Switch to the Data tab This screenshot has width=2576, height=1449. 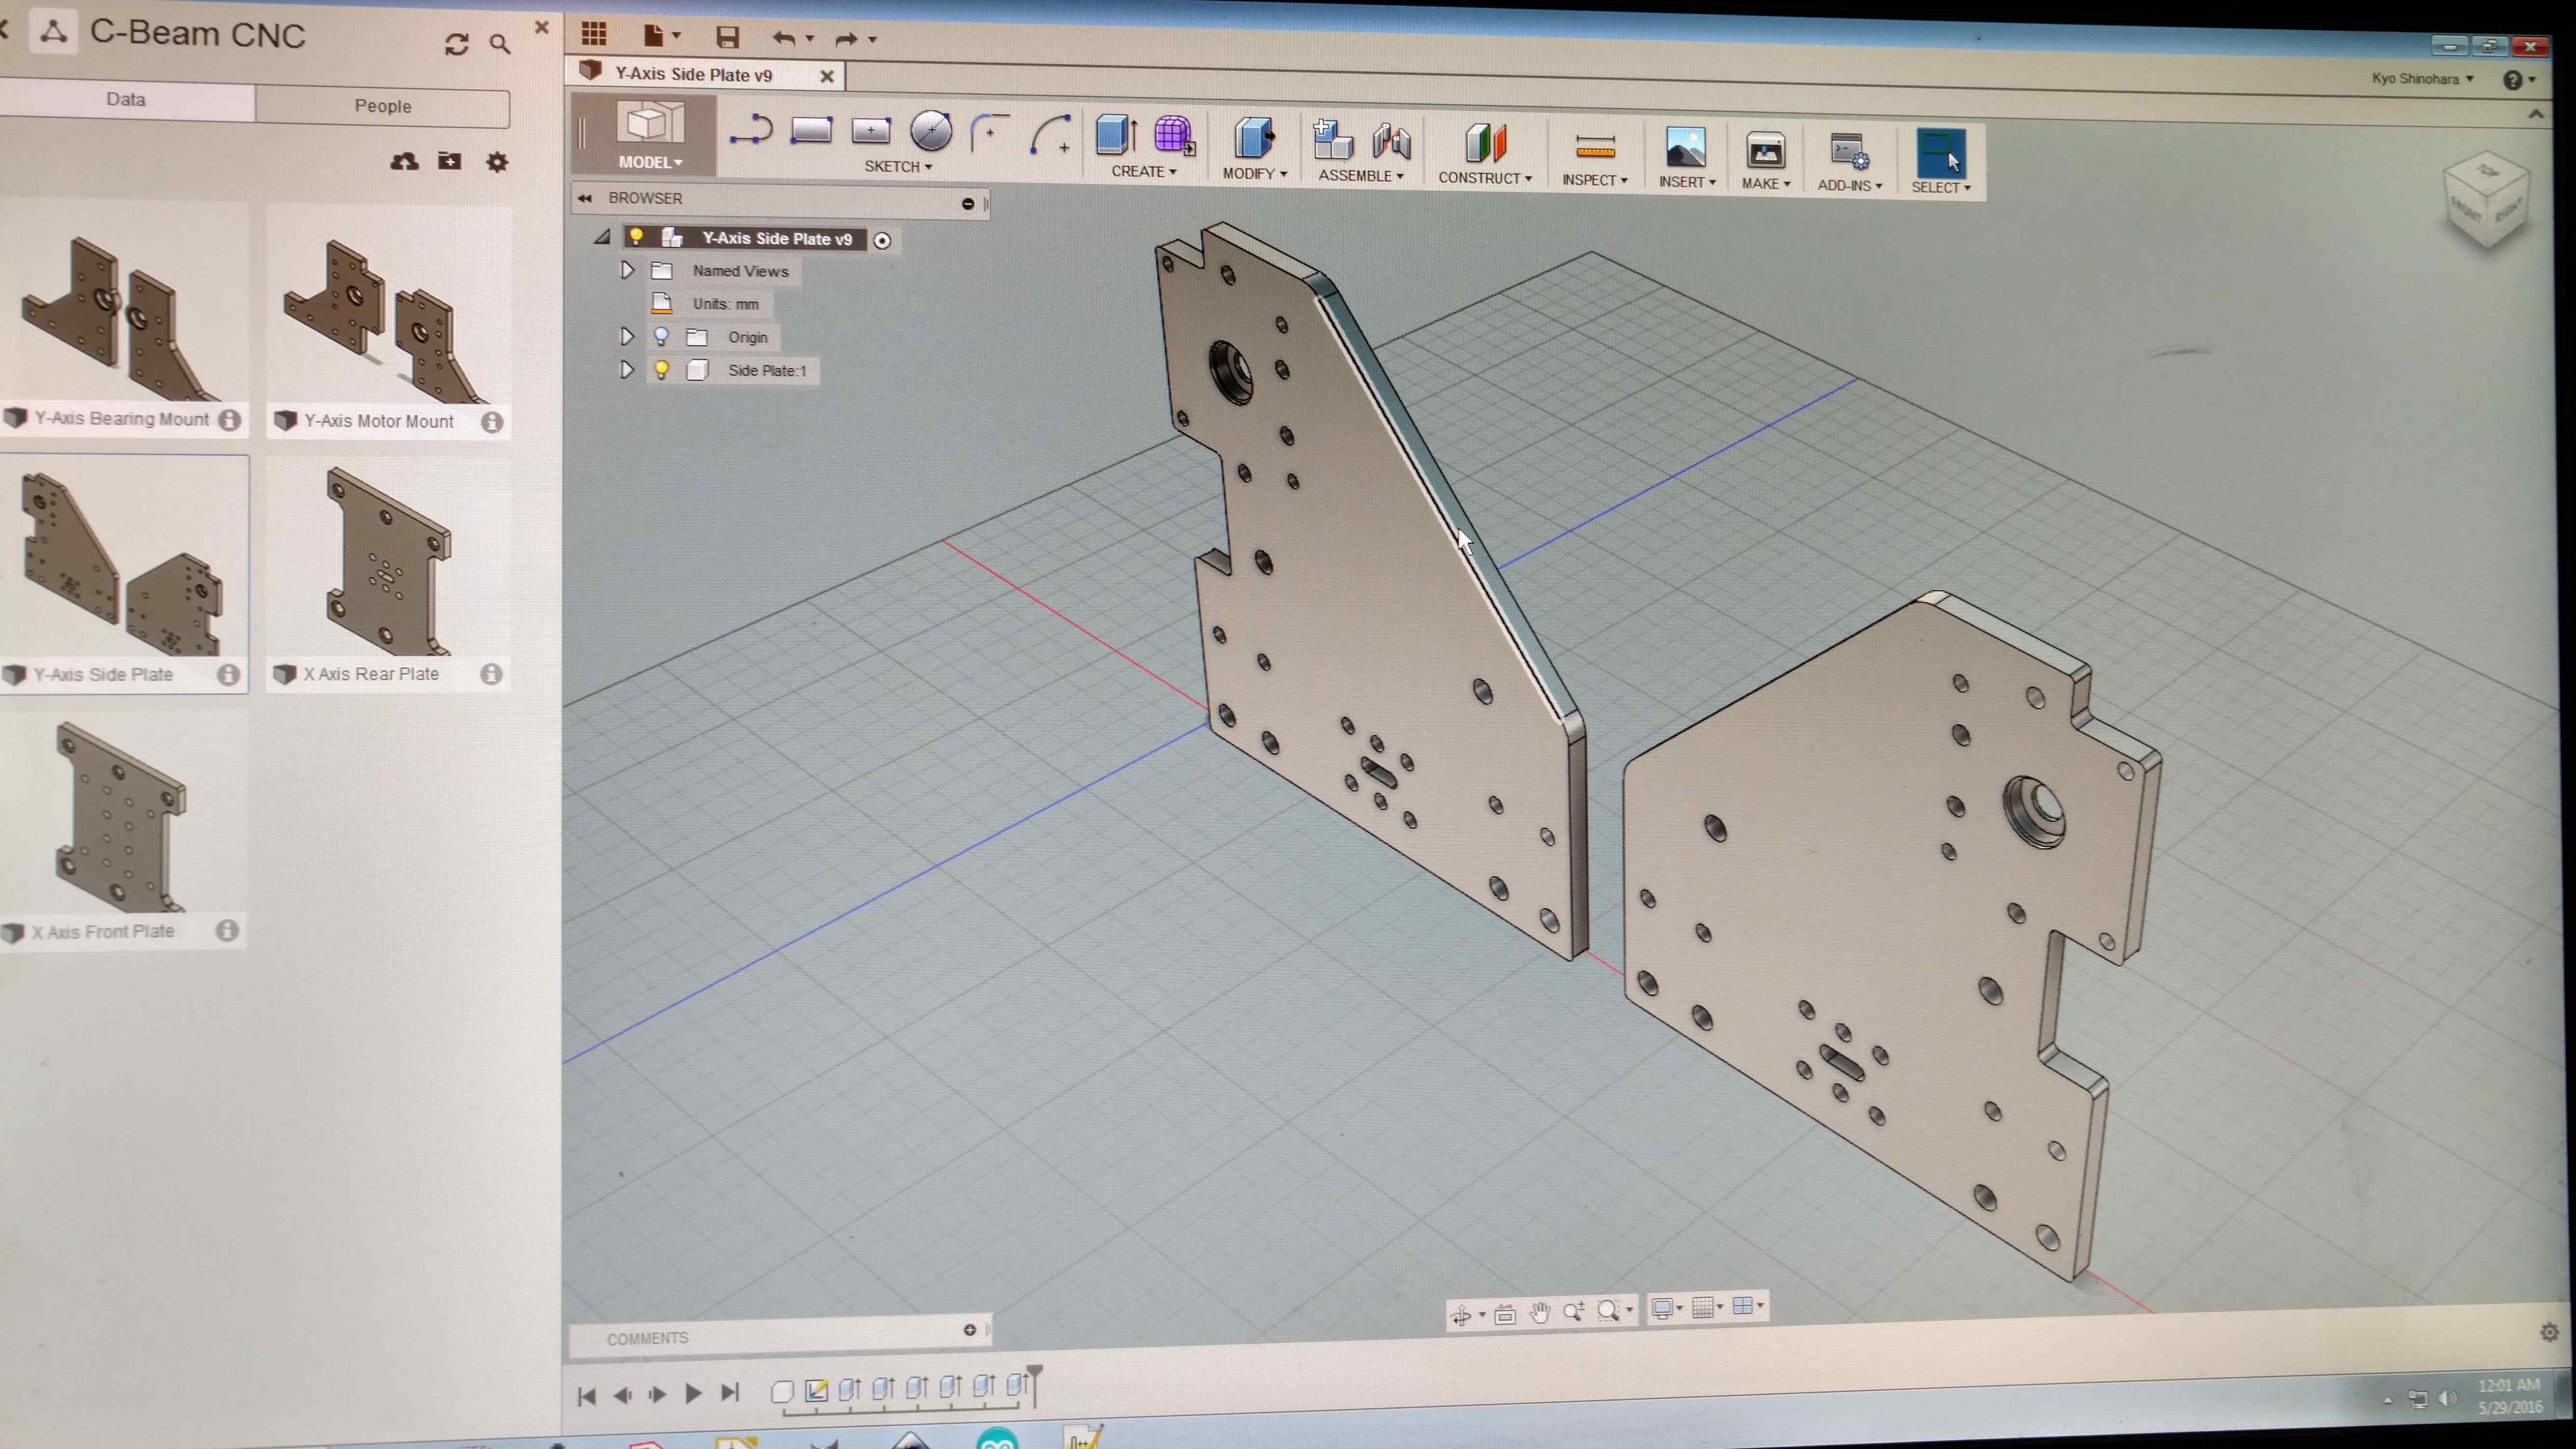pos(126,99)
